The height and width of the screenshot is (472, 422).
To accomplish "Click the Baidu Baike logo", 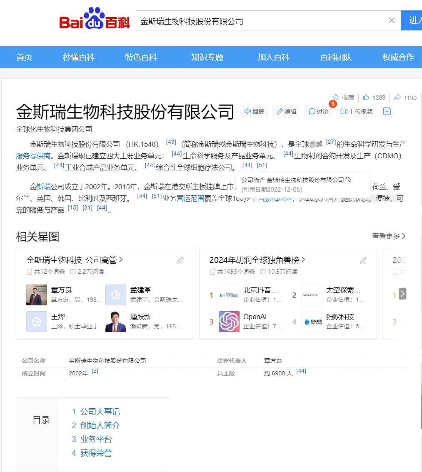I will [x=95, y=20].
